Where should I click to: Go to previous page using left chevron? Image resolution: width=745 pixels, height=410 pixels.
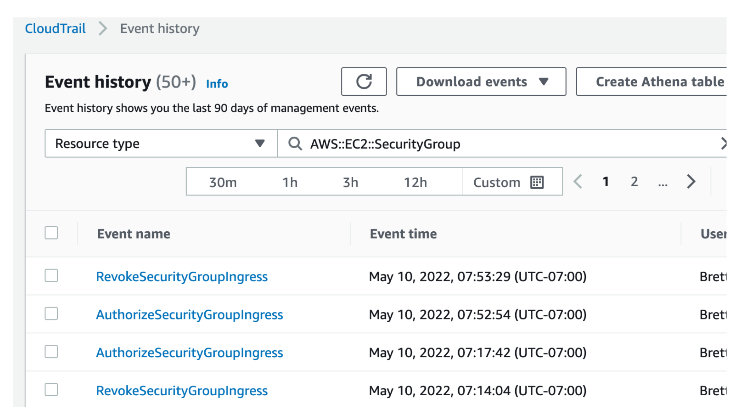point(578,182)
